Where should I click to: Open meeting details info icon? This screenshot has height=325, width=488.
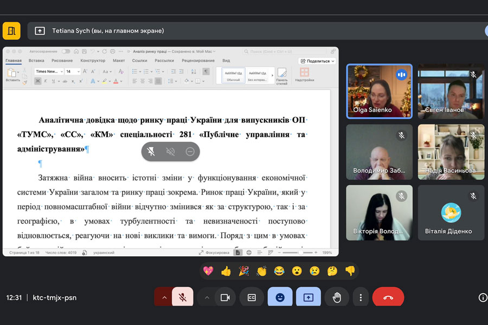(x=483, y=297)
